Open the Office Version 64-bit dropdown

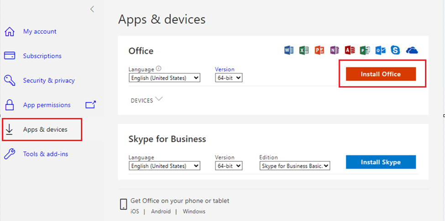229,78
